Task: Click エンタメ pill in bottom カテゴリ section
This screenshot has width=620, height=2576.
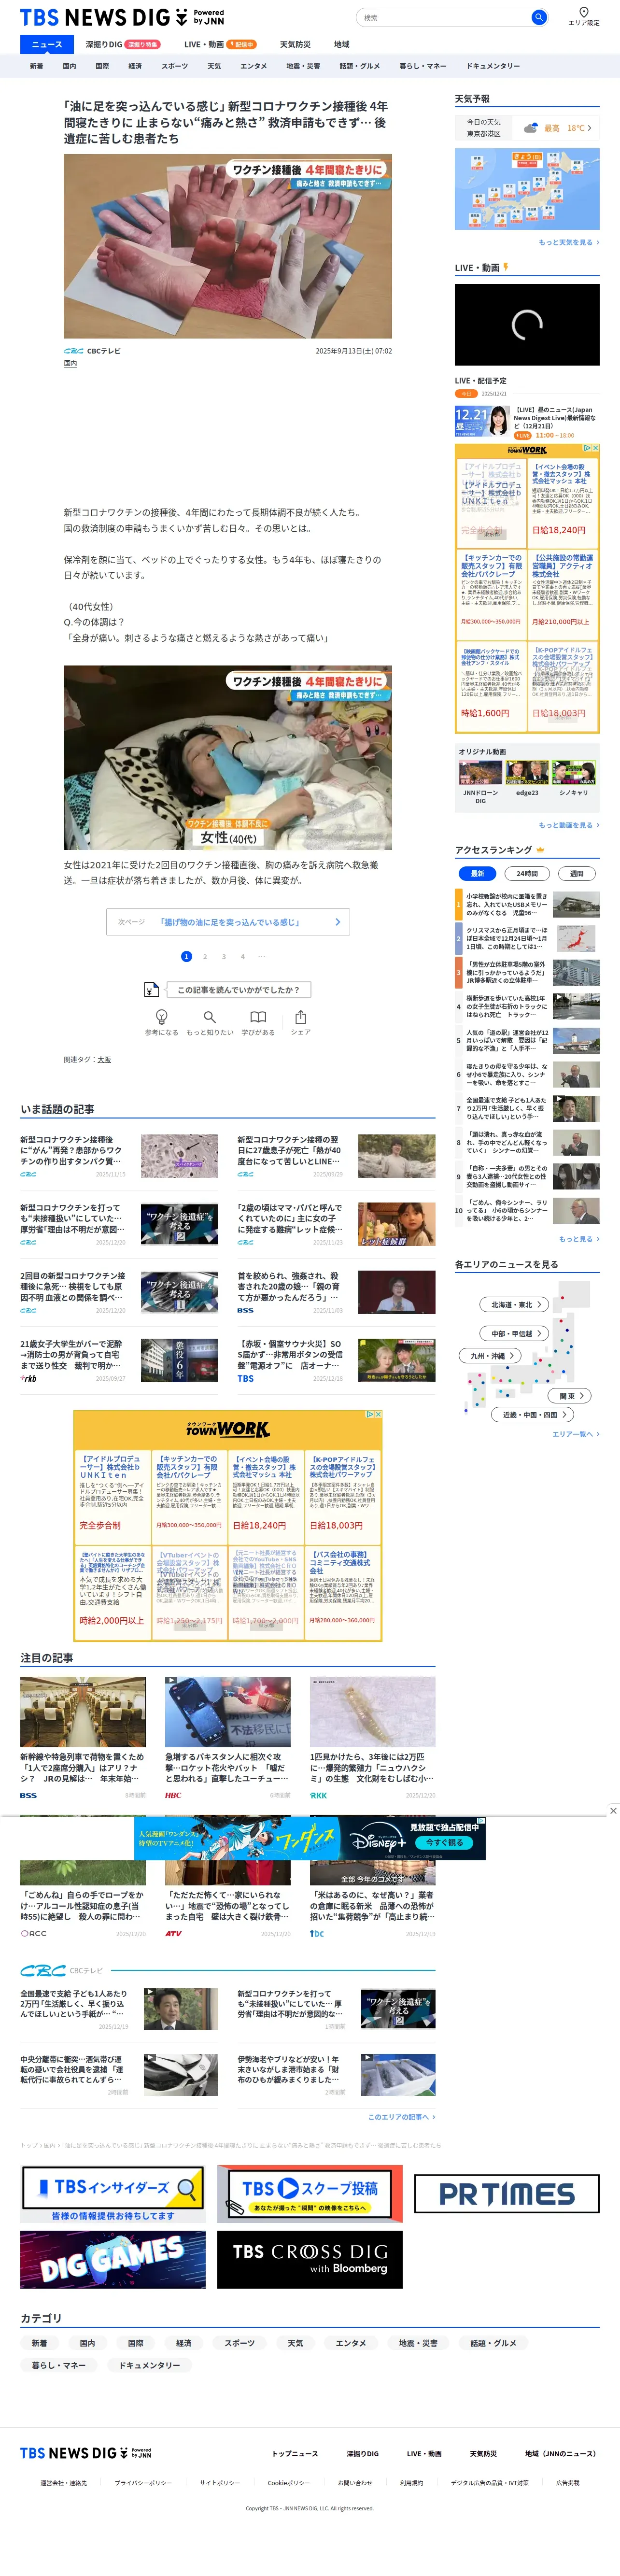Action: pos(351,2343)
